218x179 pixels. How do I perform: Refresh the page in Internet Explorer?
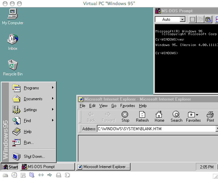point(142,117)
